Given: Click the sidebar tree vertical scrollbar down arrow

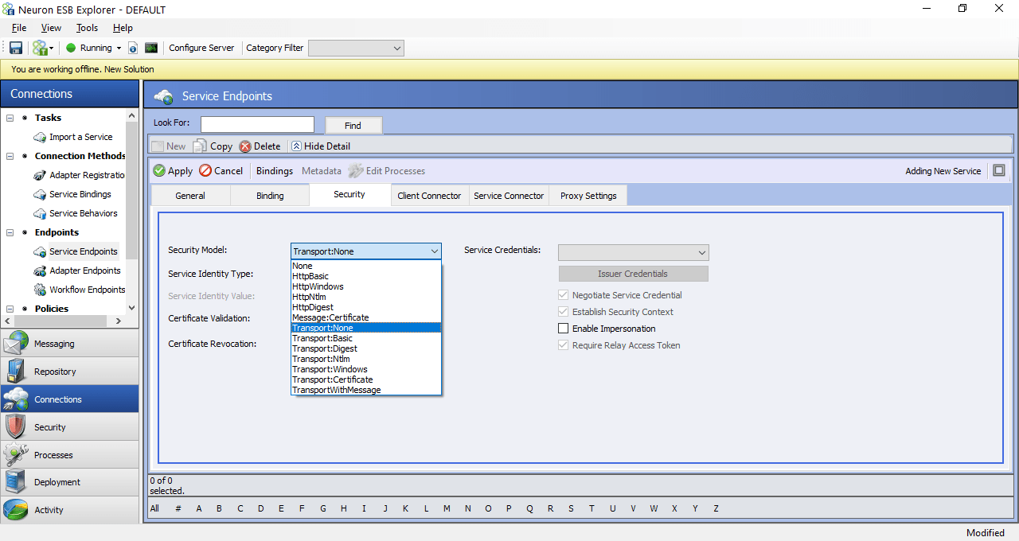Looking at the screenshot, I should click(131, 309).
